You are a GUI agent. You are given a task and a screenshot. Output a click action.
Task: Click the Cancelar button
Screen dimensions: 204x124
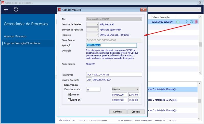pos(136,112)
